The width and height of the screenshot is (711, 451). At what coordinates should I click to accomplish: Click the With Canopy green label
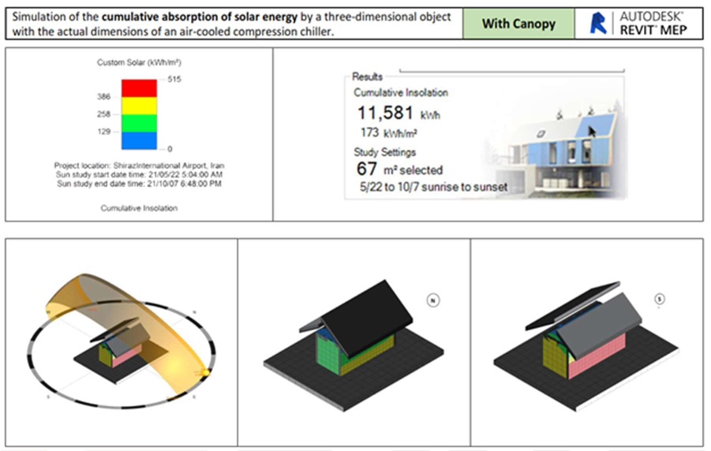coord(518,24)
